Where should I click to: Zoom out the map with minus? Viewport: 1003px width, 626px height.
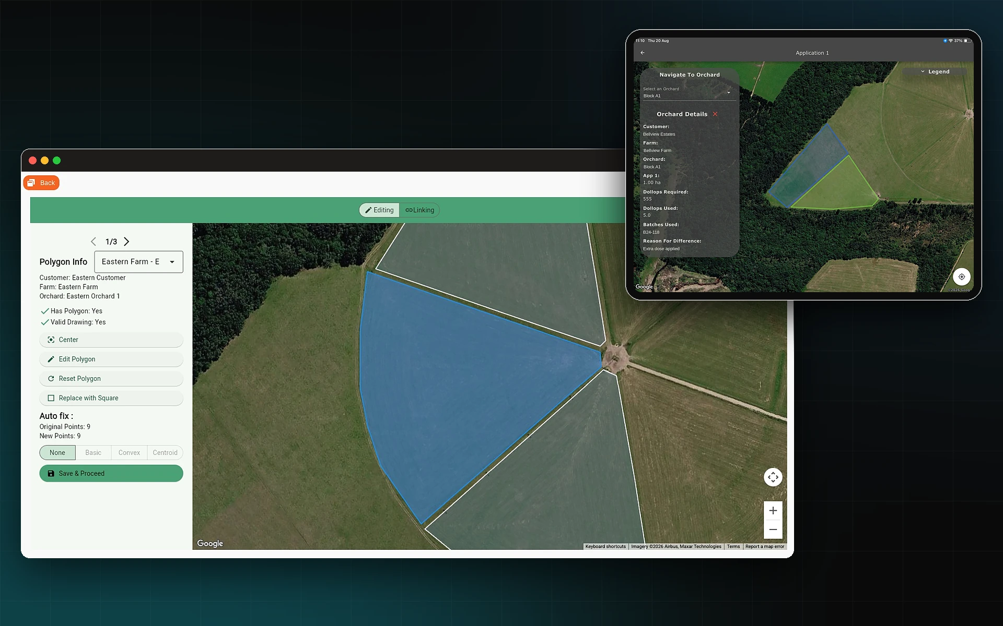[x=773, y=529]
